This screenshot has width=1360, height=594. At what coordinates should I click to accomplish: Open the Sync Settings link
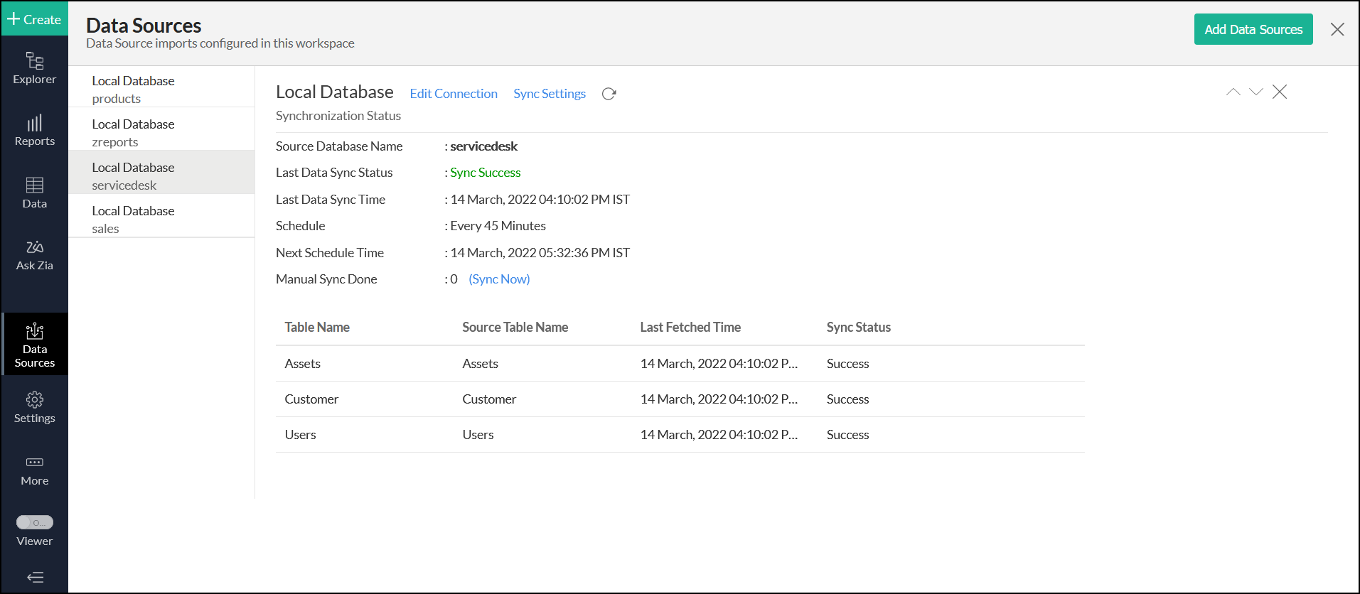pyautogui.click(x=550, y=94)
